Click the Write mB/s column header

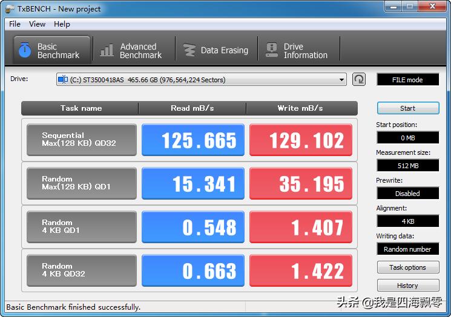(302, 108)
